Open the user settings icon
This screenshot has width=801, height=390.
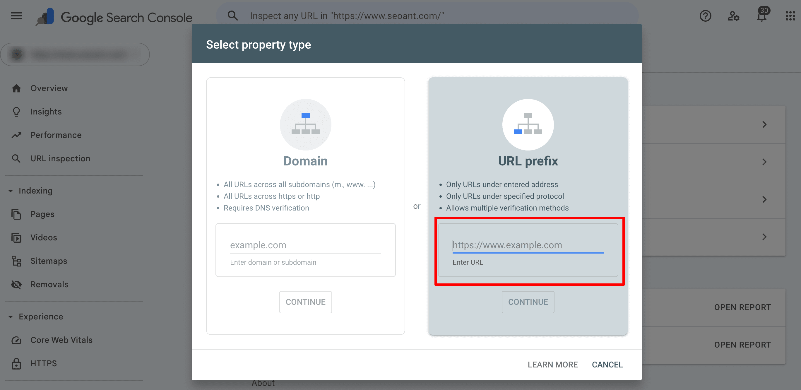[x=733, y=16]
